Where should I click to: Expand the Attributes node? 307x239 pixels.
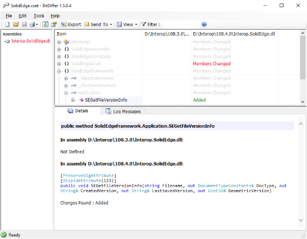(x=59, y=42)
